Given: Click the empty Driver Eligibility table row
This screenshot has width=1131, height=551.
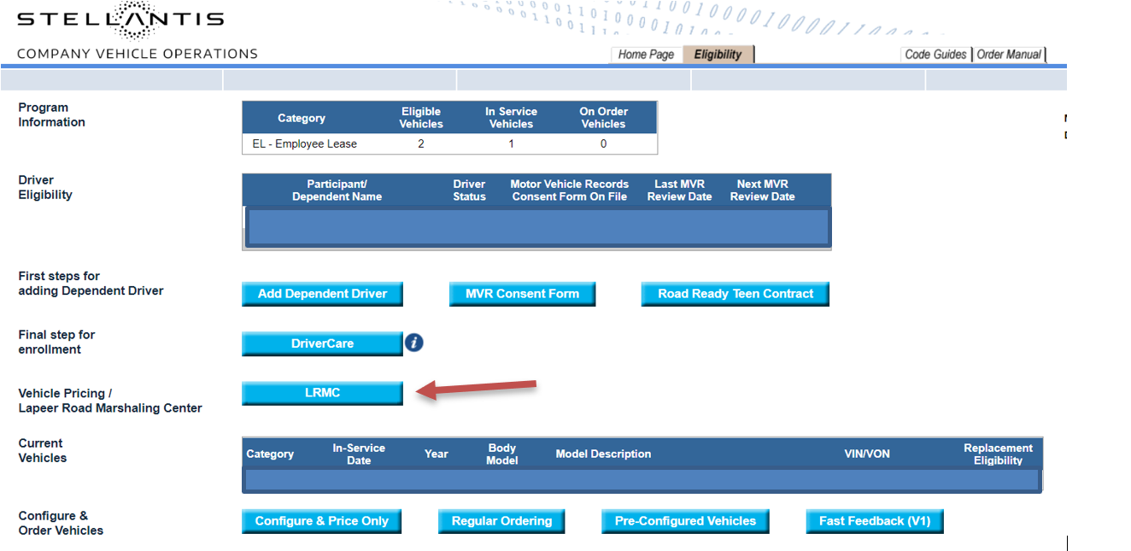Looking at the screenshot, I should click(536, 227).
